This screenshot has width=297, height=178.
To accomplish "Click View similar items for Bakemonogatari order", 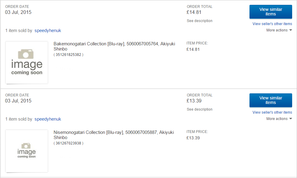I will coord(271,12).
